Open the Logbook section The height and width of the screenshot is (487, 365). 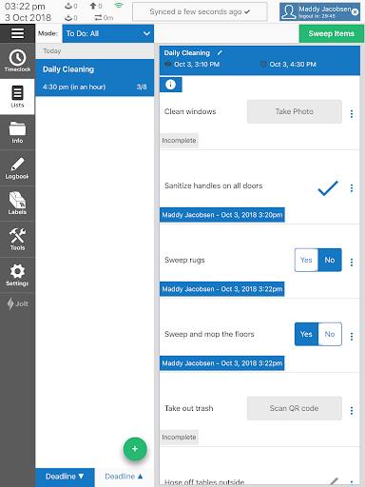(x=17, y=168)
